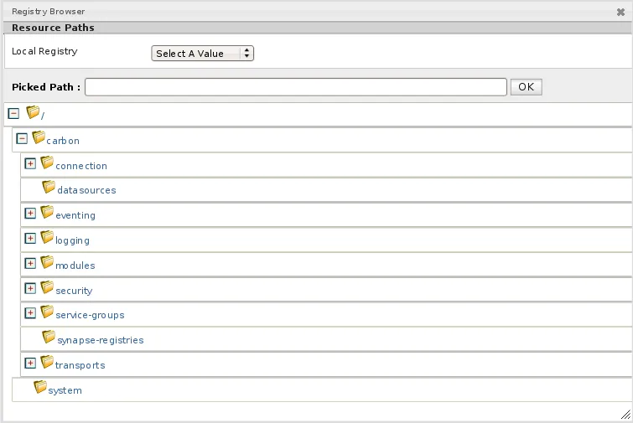The image size is (633, 423).
Task: Select the root / path link
Action: tap(43, 116)
